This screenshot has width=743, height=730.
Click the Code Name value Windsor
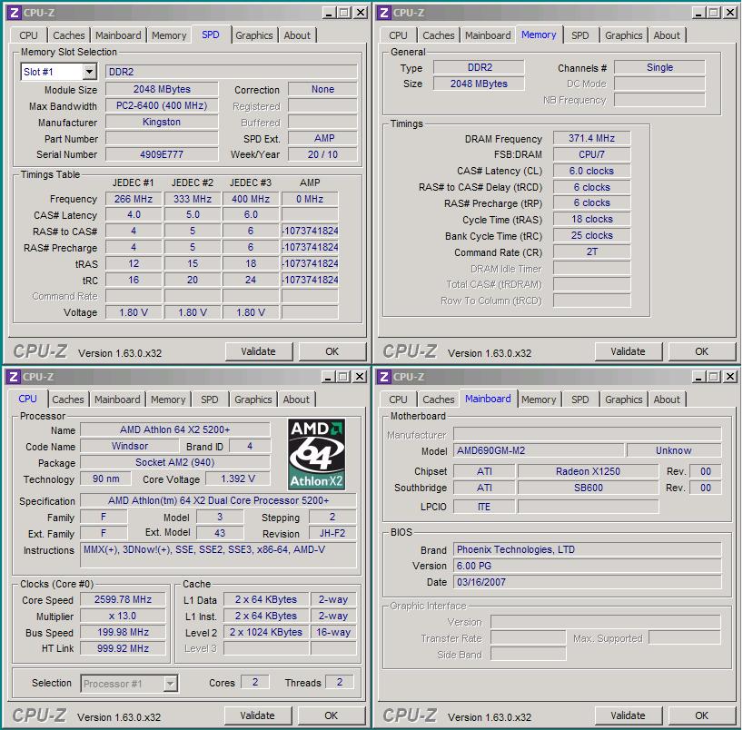[130, 446]
